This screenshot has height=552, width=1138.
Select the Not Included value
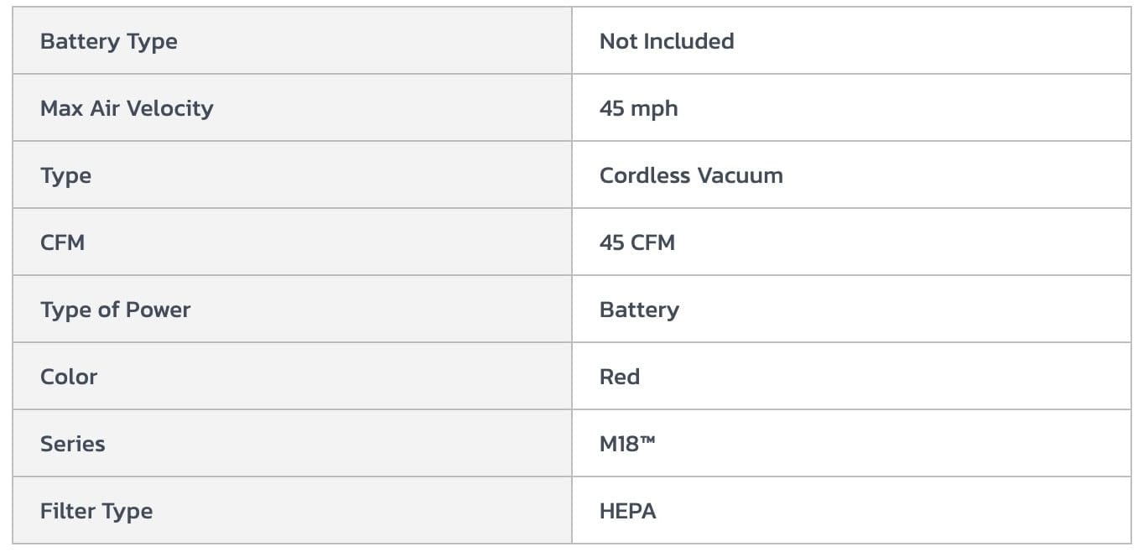click(667, 41)
